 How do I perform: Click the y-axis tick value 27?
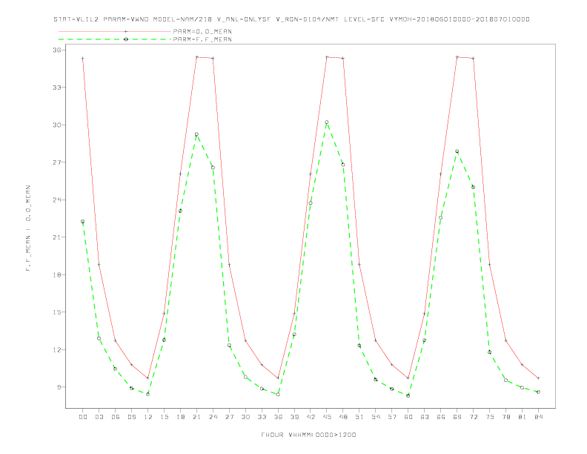tap(56, 162)
